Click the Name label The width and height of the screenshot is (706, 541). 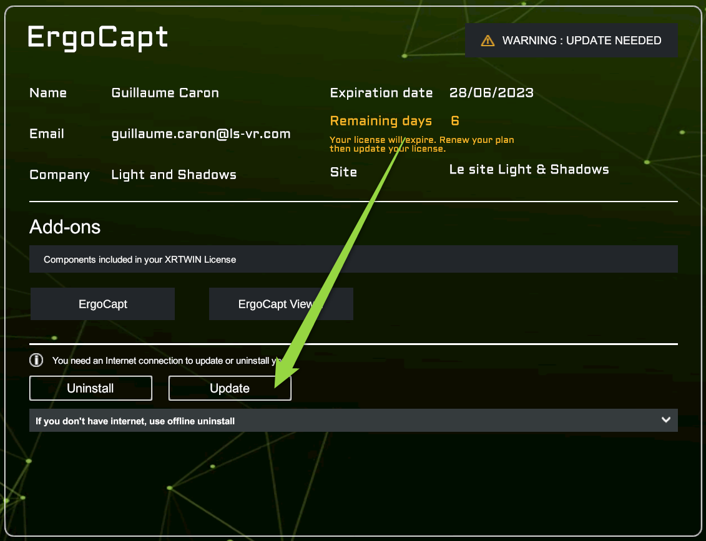(47, 93)
